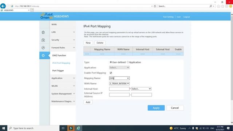Click the Apply button
233x131 pixels.
coord(156,108)
